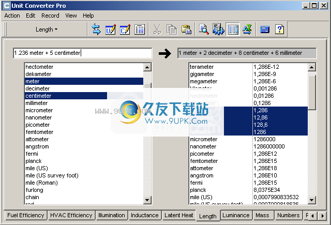
Task: Switch to the HVAC Efficiency tab
Action: 71,215
